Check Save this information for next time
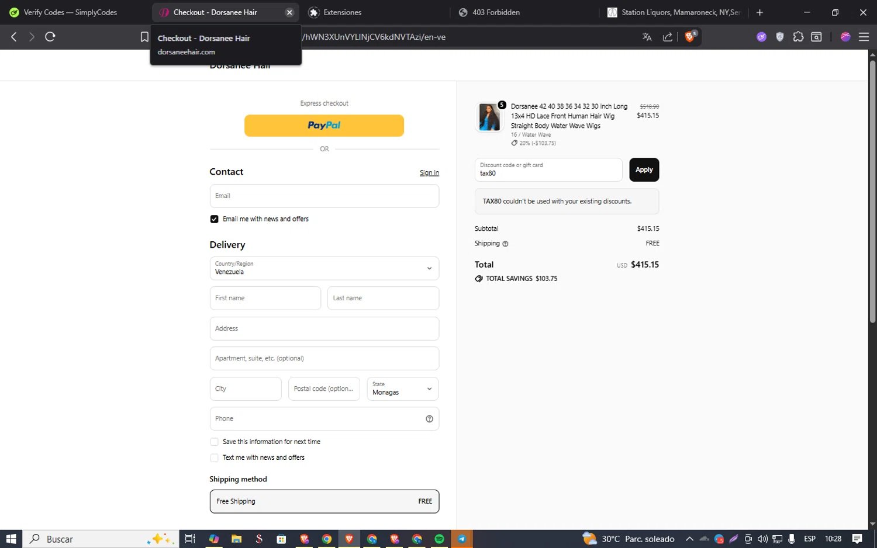 point(214,442)
